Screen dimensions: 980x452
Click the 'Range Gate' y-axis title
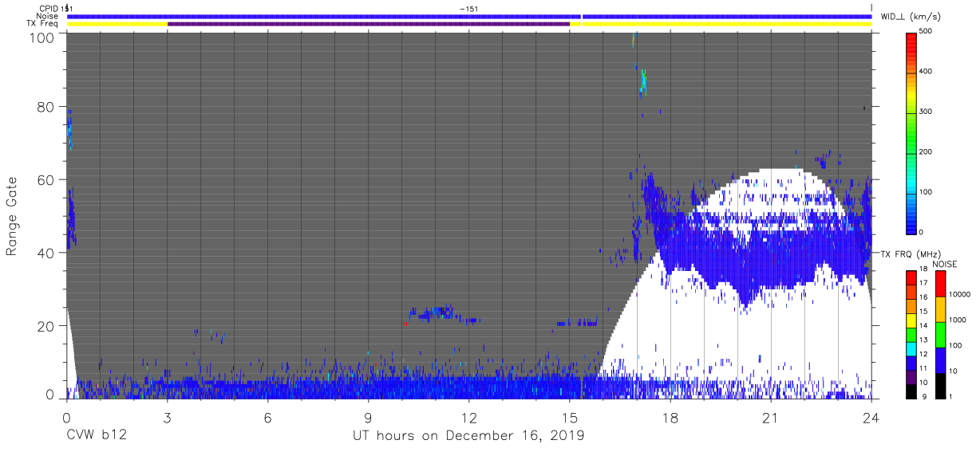point(12,216)
